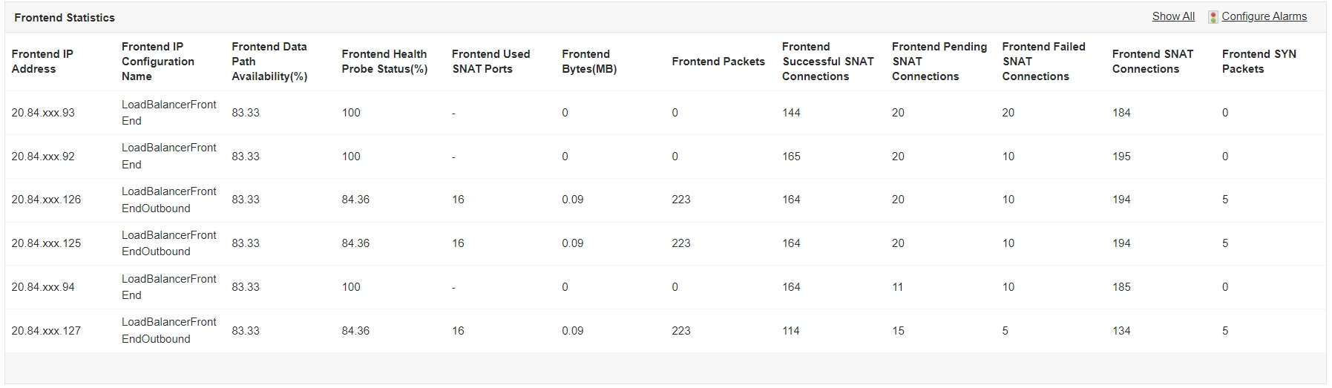
Task: Click the Frontend IP Configuration Name header
Action: (158, 62)
